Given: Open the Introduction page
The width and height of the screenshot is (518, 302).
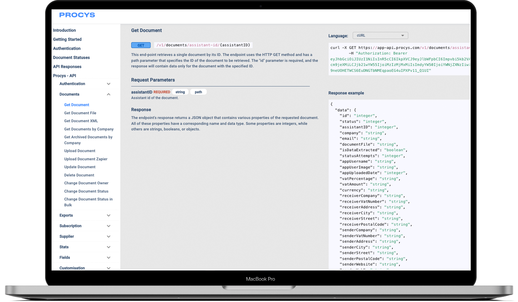Looking at the screenshot, I should coord(64,30).
